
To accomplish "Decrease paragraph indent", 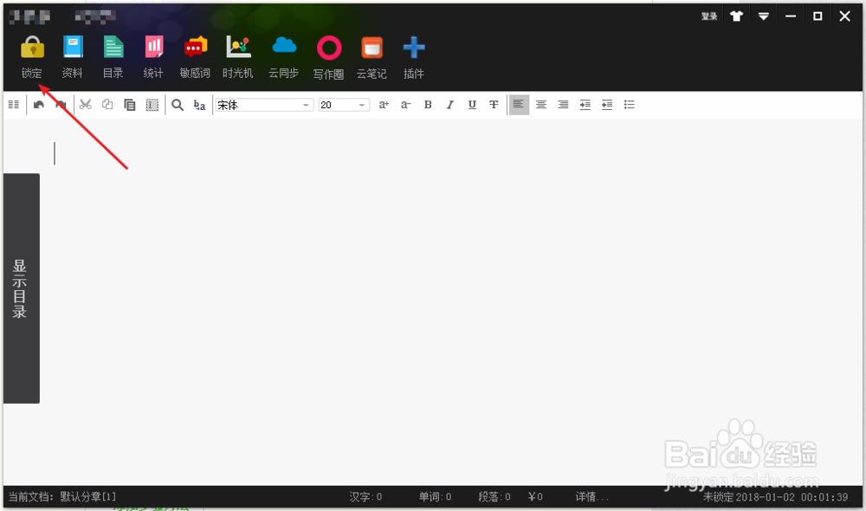I will [x=607, y=105].
